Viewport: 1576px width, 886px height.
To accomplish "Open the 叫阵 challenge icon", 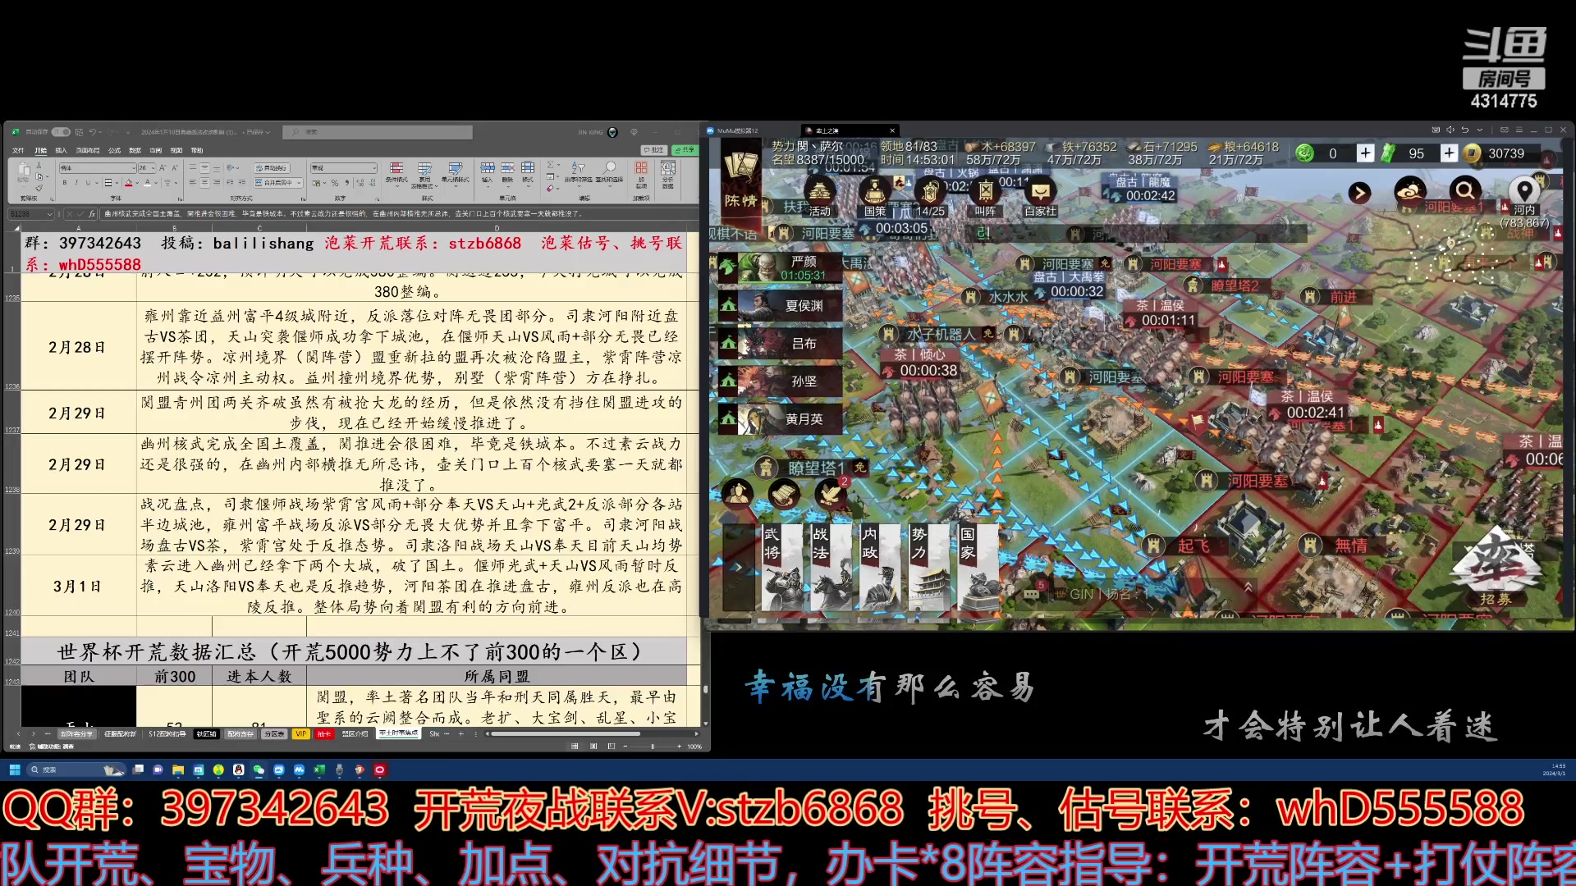I will coord(985,196).
